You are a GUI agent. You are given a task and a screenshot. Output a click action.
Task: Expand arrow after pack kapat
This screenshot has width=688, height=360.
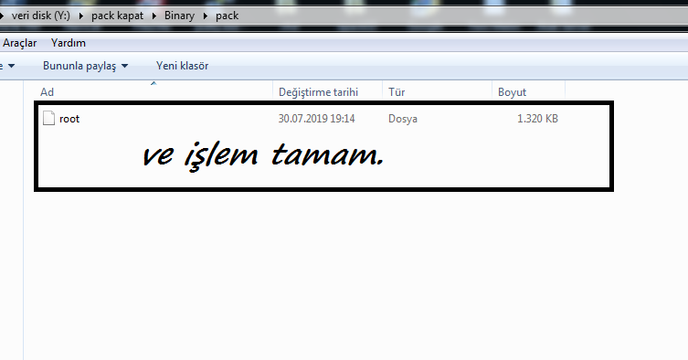point(154,16)
